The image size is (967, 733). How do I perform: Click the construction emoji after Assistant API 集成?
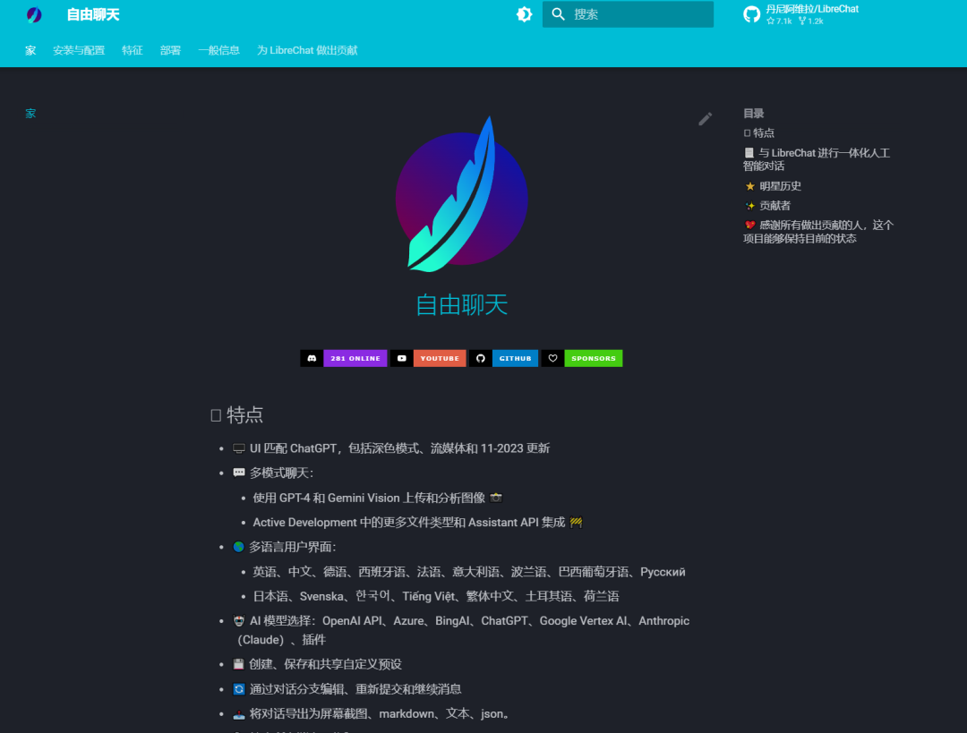[576, 522]
